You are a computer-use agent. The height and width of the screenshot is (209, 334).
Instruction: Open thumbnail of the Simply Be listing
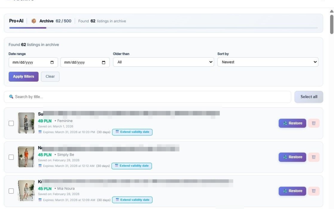tap(26, 157)
